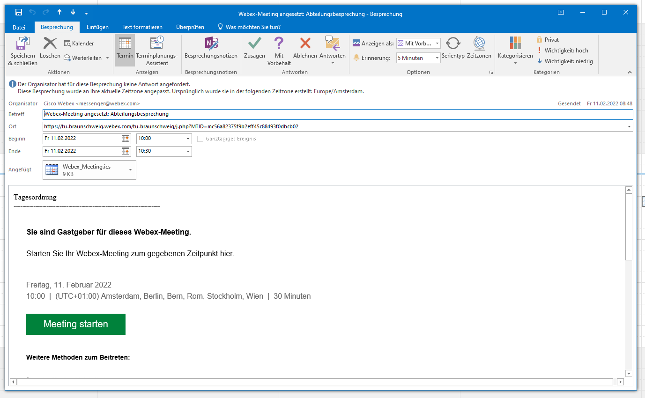Expand the Weiterleiten dropdown arrow
This screenshot has height=398, width=645.
coord(107,58)
